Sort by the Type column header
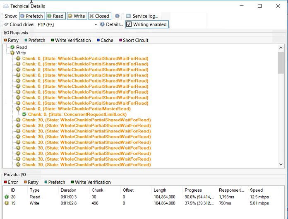The image size is (288, 219). point(43,190)
